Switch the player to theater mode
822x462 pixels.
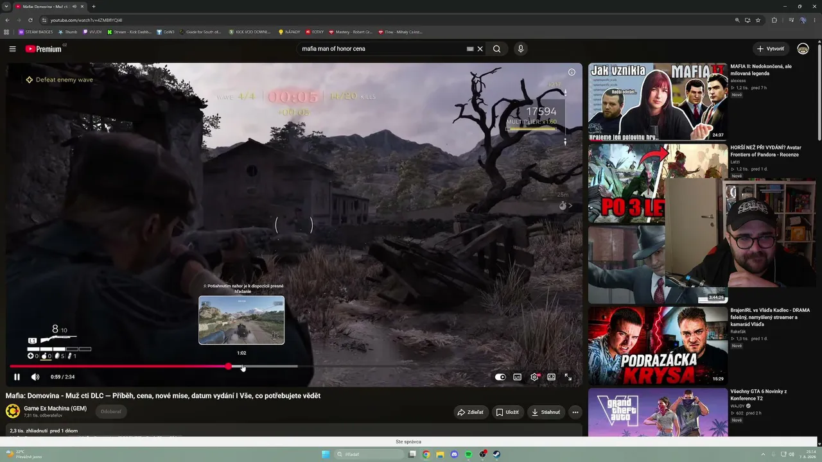tap(551, 377)
